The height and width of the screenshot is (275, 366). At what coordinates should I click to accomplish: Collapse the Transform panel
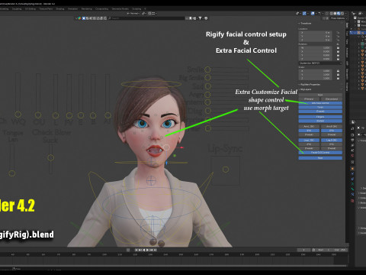[x=299, y=24]
